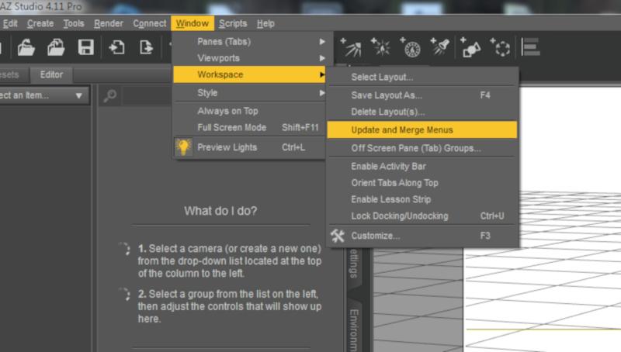Expand the Style submenu
The width and height of the screenshot is (621, 352).
point(249,93)
